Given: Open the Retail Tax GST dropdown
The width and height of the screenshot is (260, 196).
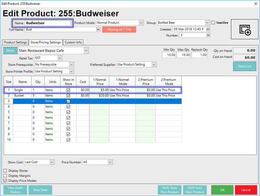Looking at the screenshot, I should tap(60, 58).
